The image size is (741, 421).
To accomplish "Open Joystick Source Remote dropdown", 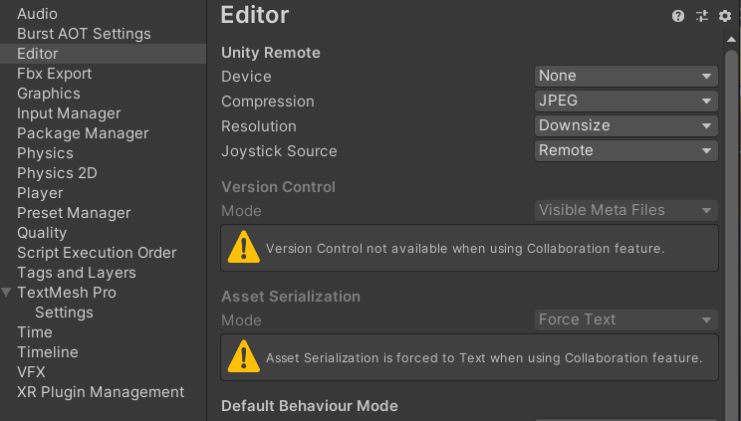I will (x=625, y=150).
